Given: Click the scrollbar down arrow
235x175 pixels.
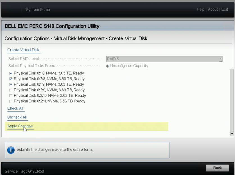Looking at the screenshot, I should coord(232,134).
